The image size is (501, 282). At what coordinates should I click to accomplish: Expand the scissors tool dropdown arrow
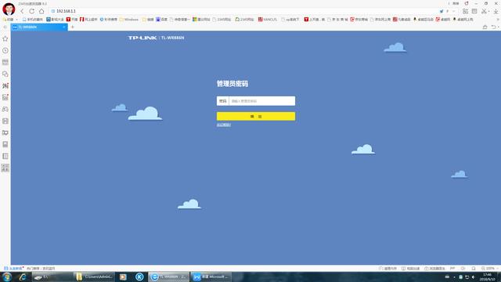[488, 12]
